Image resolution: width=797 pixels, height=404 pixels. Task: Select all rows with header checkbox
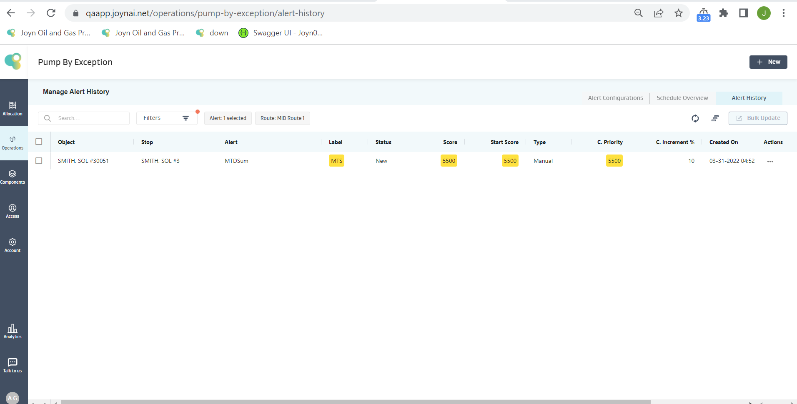39,142
